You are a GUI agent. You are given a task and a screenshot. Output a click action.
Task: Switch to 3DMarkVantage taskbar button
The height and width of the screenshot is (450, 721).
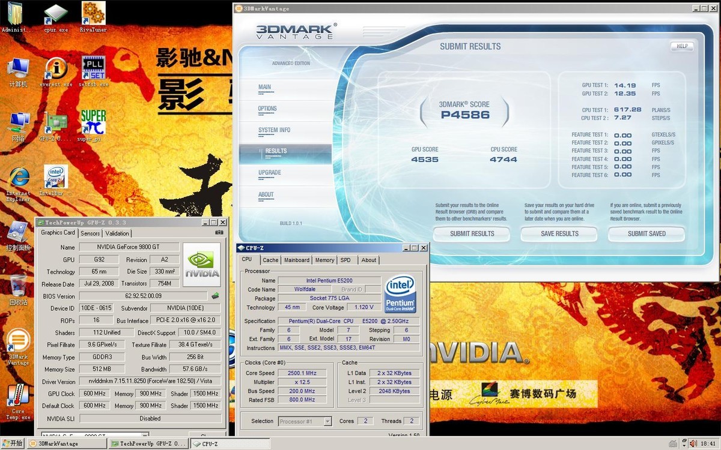68,443
